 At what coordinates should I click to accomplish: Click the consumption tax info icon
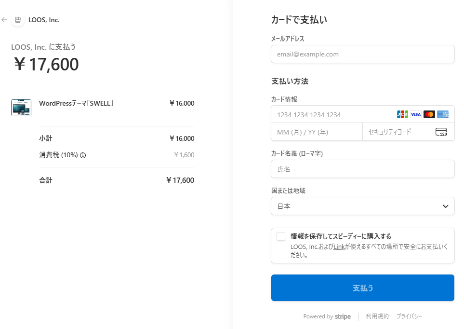pos(83,155)
